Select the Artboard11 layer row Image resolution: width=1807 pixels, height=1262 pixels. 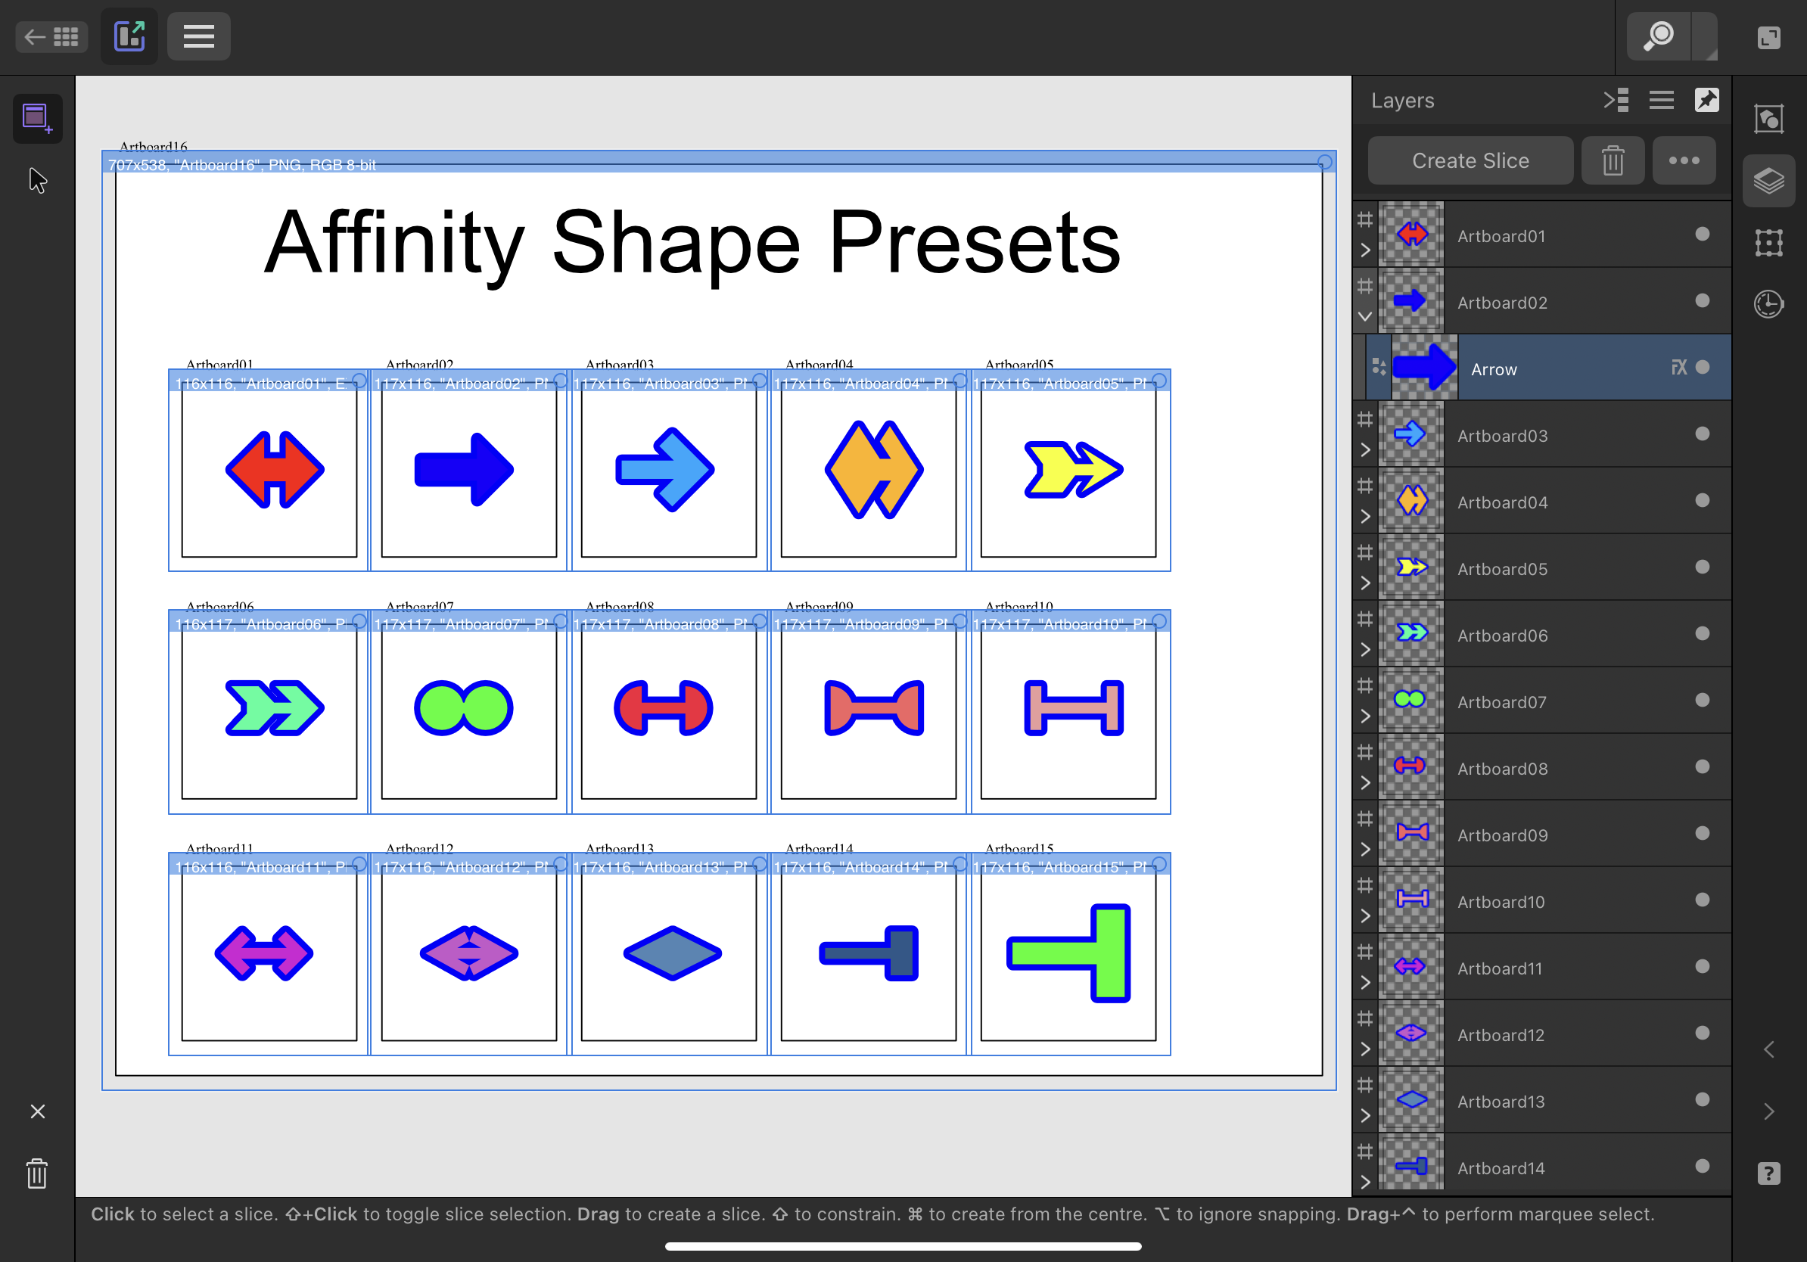click(1541, 967)
